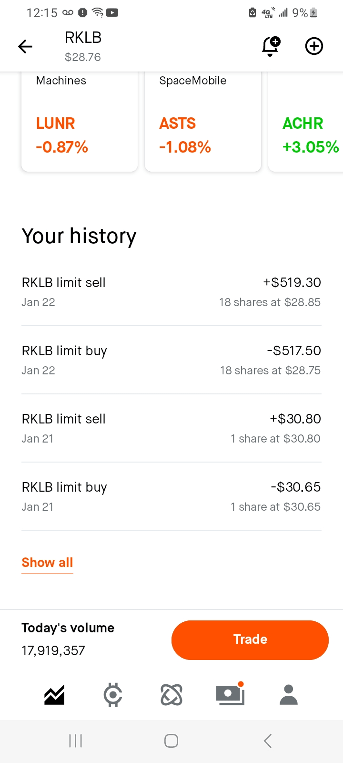343x763 pixels.
Task: Tap the back arrow icon
Action: [25, 46]
